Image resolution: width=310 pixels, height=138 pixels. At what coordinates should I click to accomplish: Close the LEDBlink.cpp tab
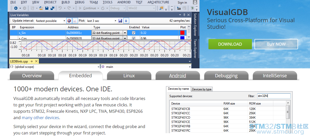(36, 61)
